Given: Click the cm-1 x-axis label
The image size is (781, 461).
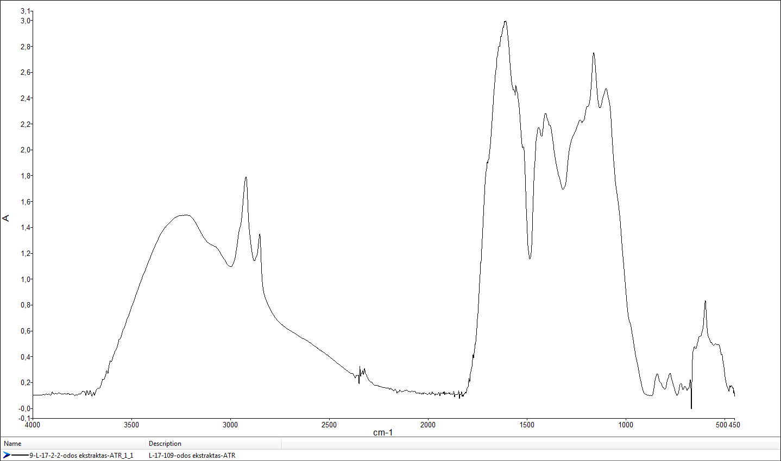Looking at the screenshot, I should click(x=382, y=433).
